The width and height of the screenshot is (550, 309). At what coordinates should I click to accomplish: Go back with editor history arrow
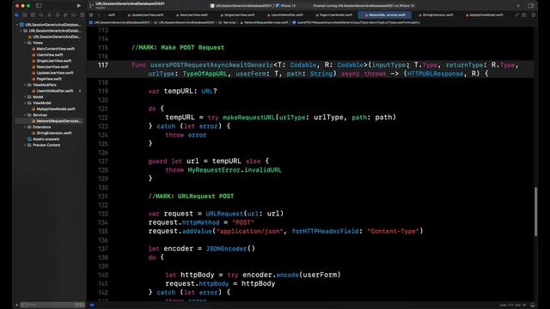click(x=99, y=15)
